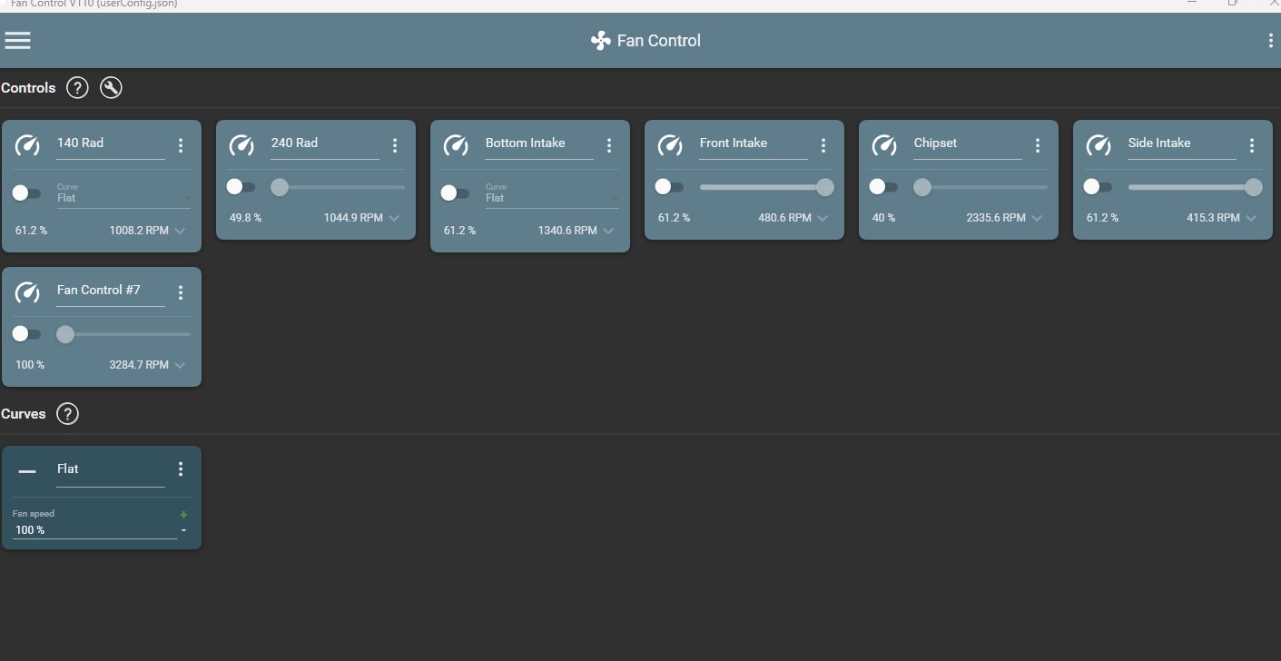Click the 2335.6 RPM reading on Chipset
Screen dimensions: 1281x661
[996, 218]
